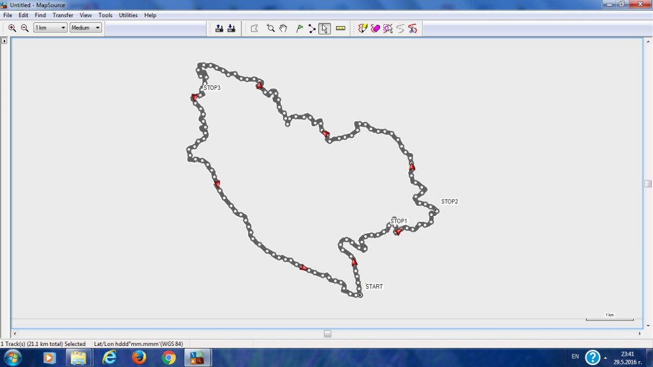Select the Waypoint flag tool
This screenshot has width=653, height=367.
tap(299, 28)
